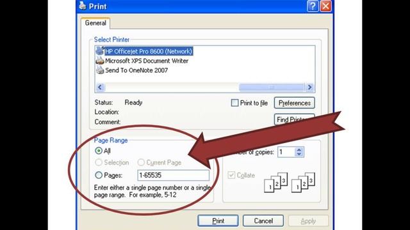Click the HP Officejet printer icon
The image size is (410, 230).
pyautogui.click(x=100, y=51)
